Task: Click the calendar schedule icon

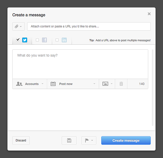Action: click(53, 84)
